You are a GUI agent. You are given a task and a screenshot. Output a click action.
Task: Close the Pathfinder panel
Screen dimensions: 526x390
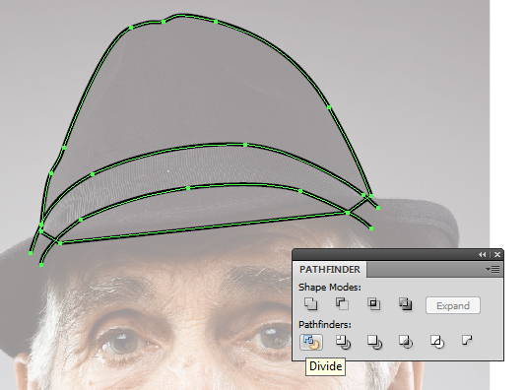click(497, 255)
